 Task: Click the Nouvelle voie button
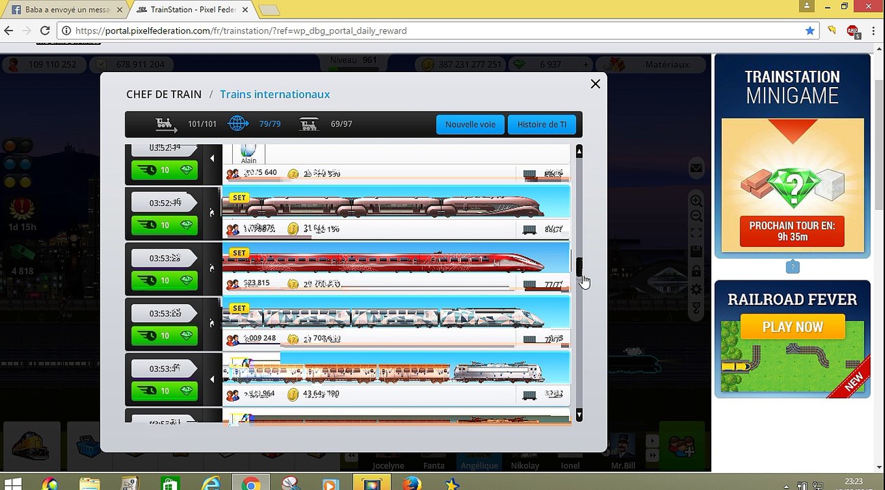coord(470,125)
